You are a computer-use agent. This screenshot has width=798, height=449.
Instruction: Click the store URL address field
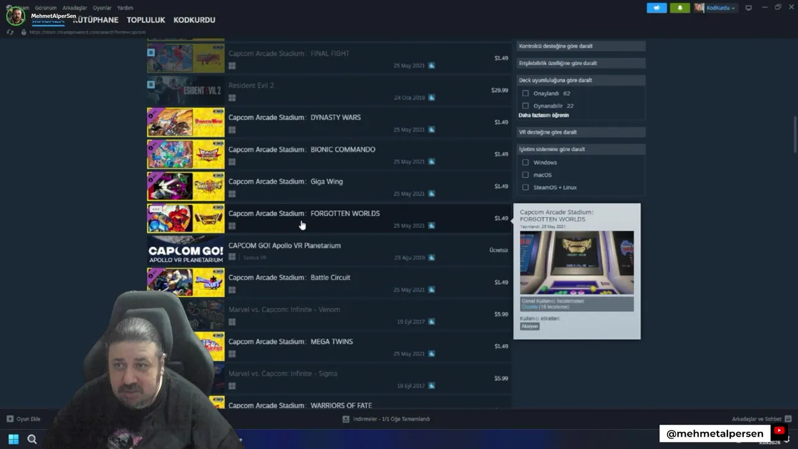click(x=87, y=32)
